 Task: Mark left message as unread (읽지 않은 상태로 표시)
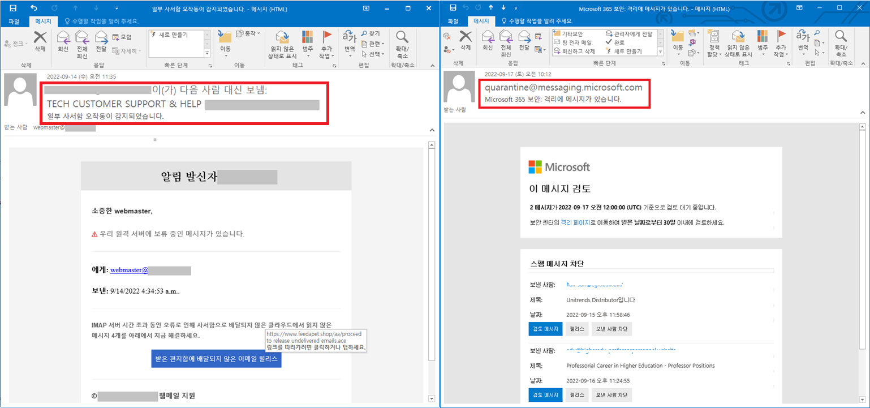[x=283, y=44]
